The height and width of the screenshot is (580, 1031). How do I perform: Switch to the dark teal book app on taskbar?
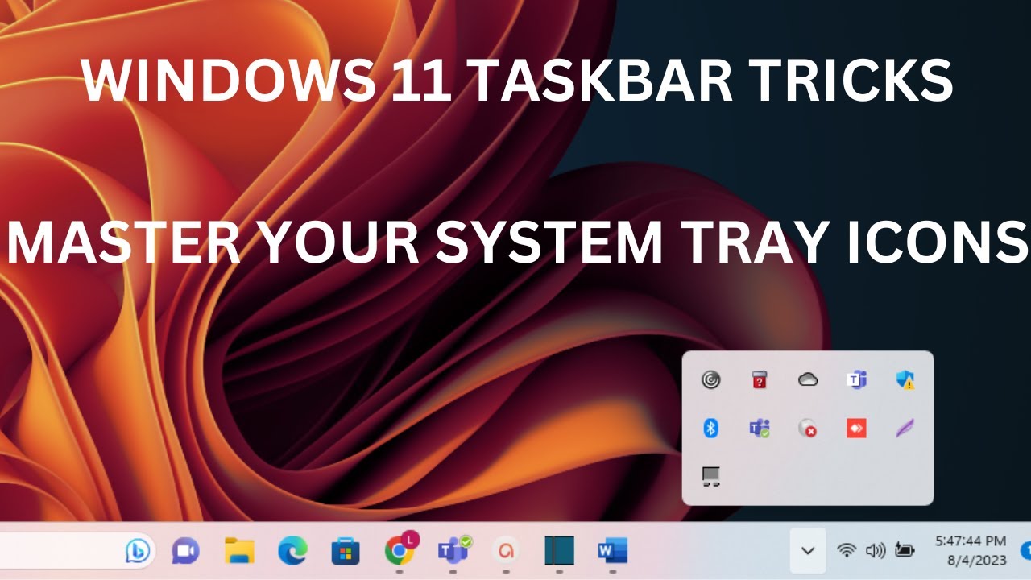click(559, 551)
